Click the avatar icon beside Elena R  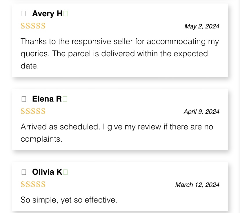(x=24, y=99)
